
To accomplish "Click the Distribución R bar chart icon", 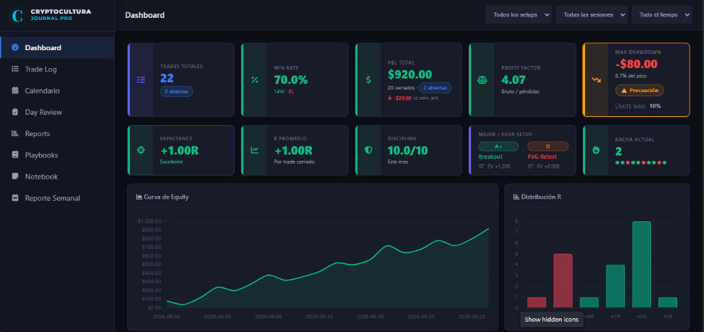I will (516, 197).
